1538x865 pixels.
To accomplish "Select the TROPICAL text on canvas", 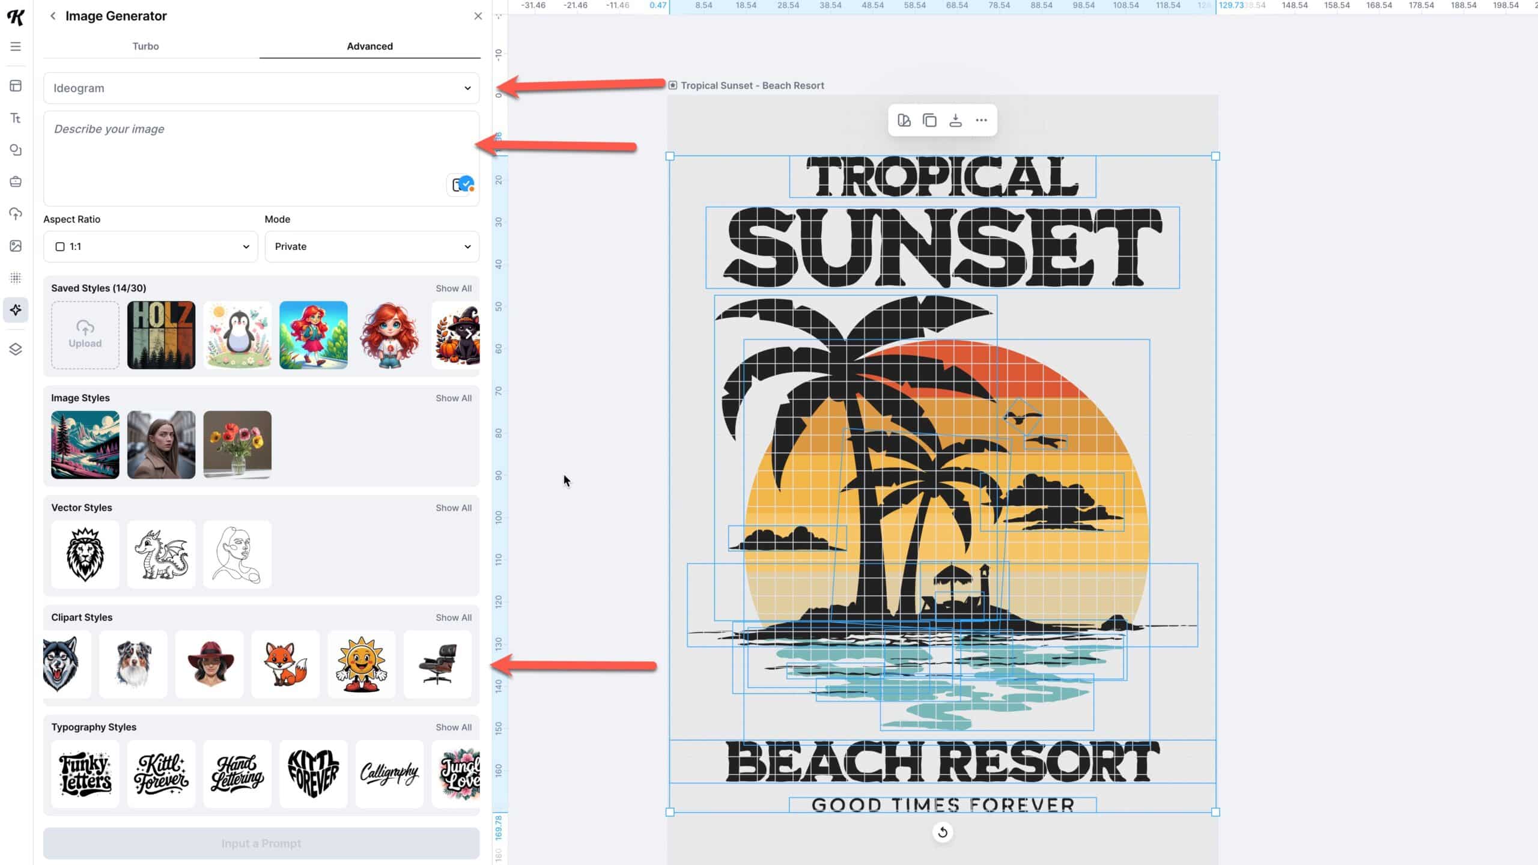I will click(942, 177).
